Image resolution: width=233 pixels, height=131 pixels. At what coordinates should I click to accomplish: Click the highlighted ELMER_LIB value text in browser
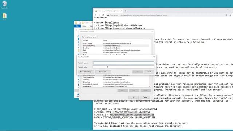[132, 115]
